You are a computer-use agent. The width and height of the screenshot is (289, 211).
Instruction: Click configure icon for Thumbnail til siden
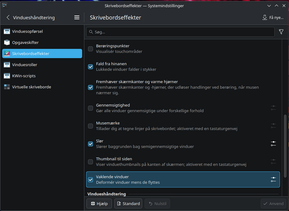click(273, 161)
